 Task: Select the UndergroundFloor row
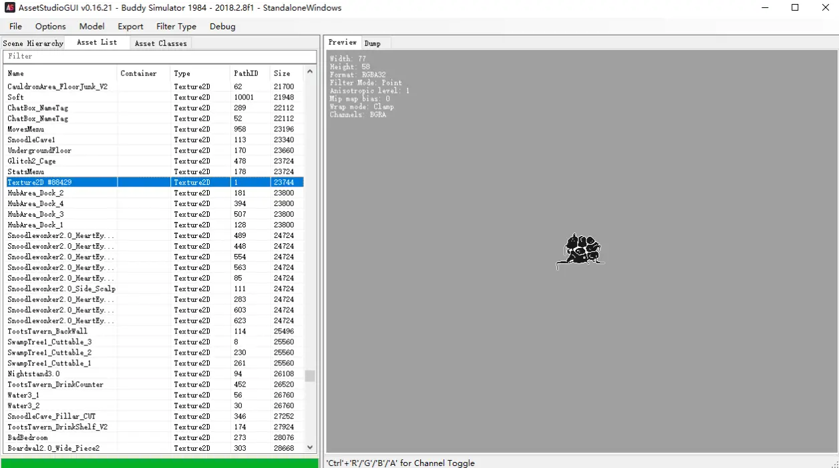[x=154, y=151]
